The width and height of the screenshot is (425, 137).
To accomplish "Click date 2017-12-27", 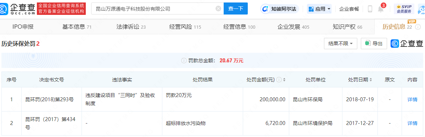I will [360, 123].
